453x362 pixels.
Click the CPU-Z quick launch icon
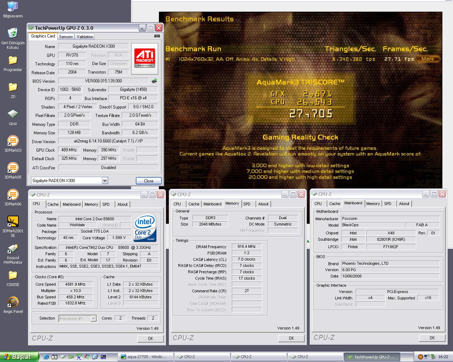click(62, 357)
